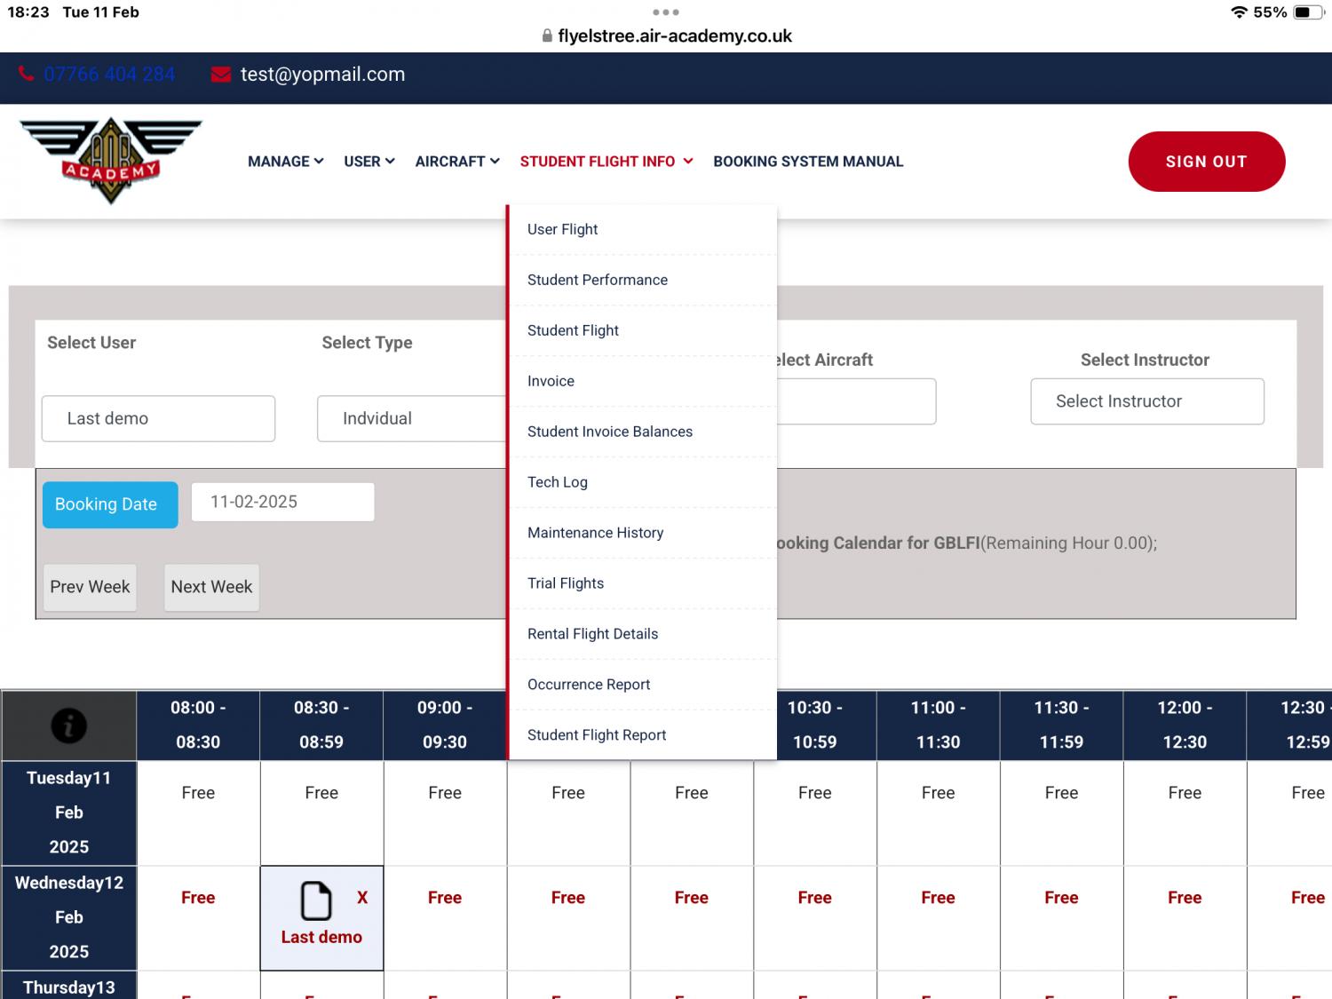Expand the AIRCRAFT dropdown menu
Viewport: 1332px width, 999px height.
[x=456, y=162]
